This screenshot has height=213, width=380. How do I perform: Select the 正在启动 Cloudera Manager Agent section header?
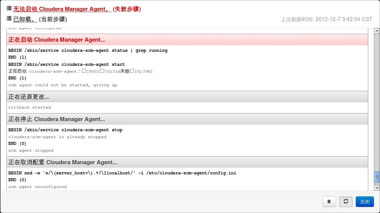click(x=187, y=40)
